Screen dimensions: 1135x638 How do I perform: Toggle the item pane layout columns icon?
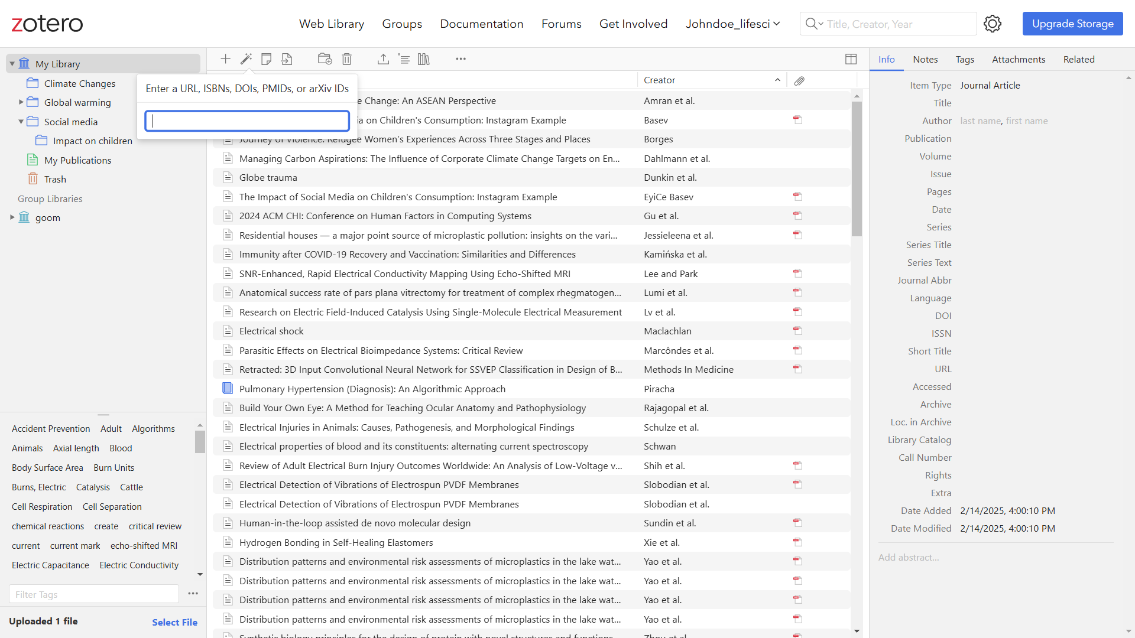(x=851, y=59)
